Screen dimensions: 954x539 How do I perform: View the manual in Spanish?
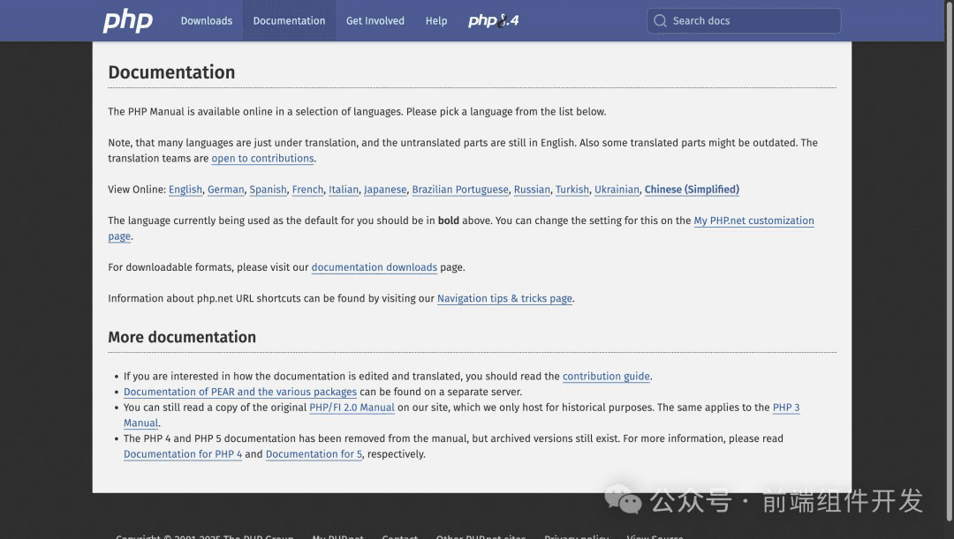click(268, 190)
